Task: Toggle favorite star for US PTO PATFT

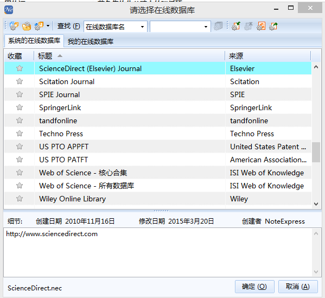Action: tap(20, 160)
